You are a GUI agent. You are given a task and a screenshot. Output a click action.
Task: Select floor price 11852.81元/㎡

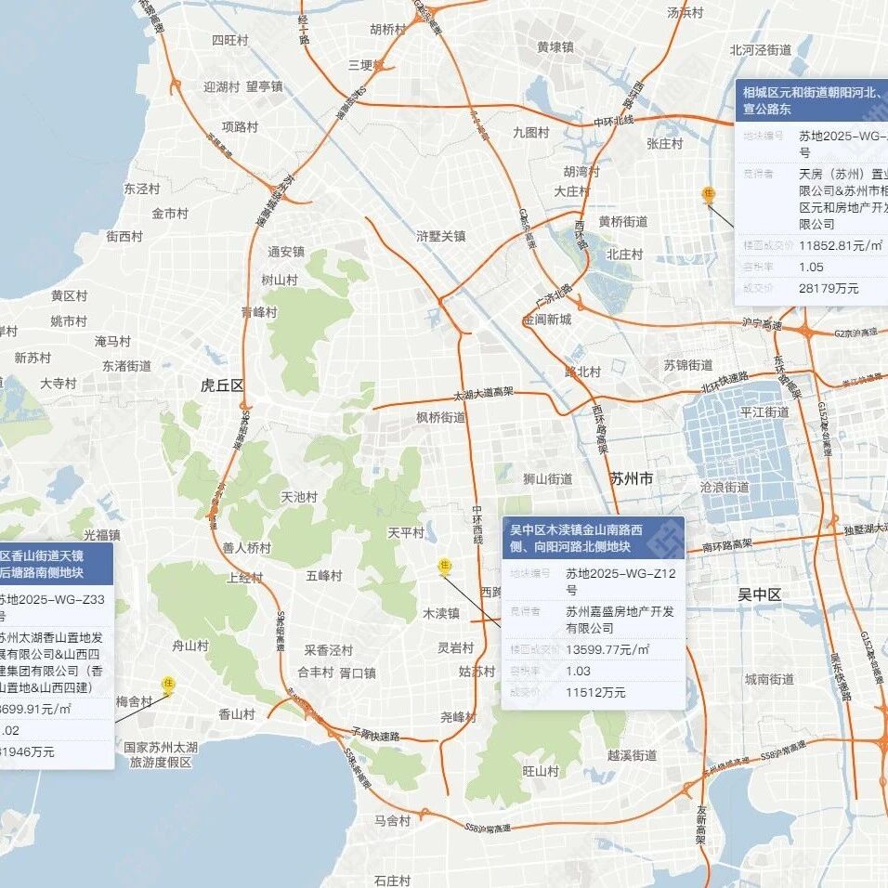(x=841, y=246)
